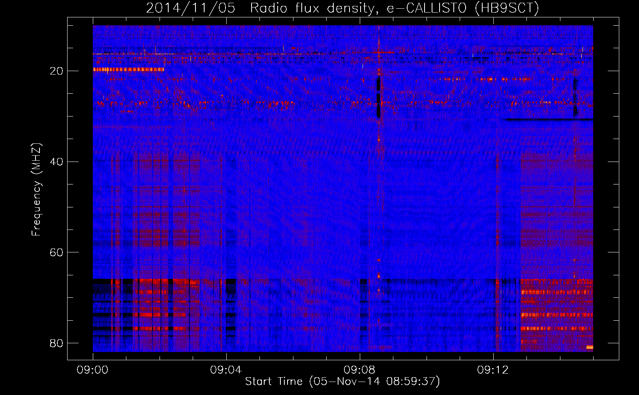This screenshot has width=639, height=395.
Task: Click the 09:04 time tick label
Action: point(226,370)
